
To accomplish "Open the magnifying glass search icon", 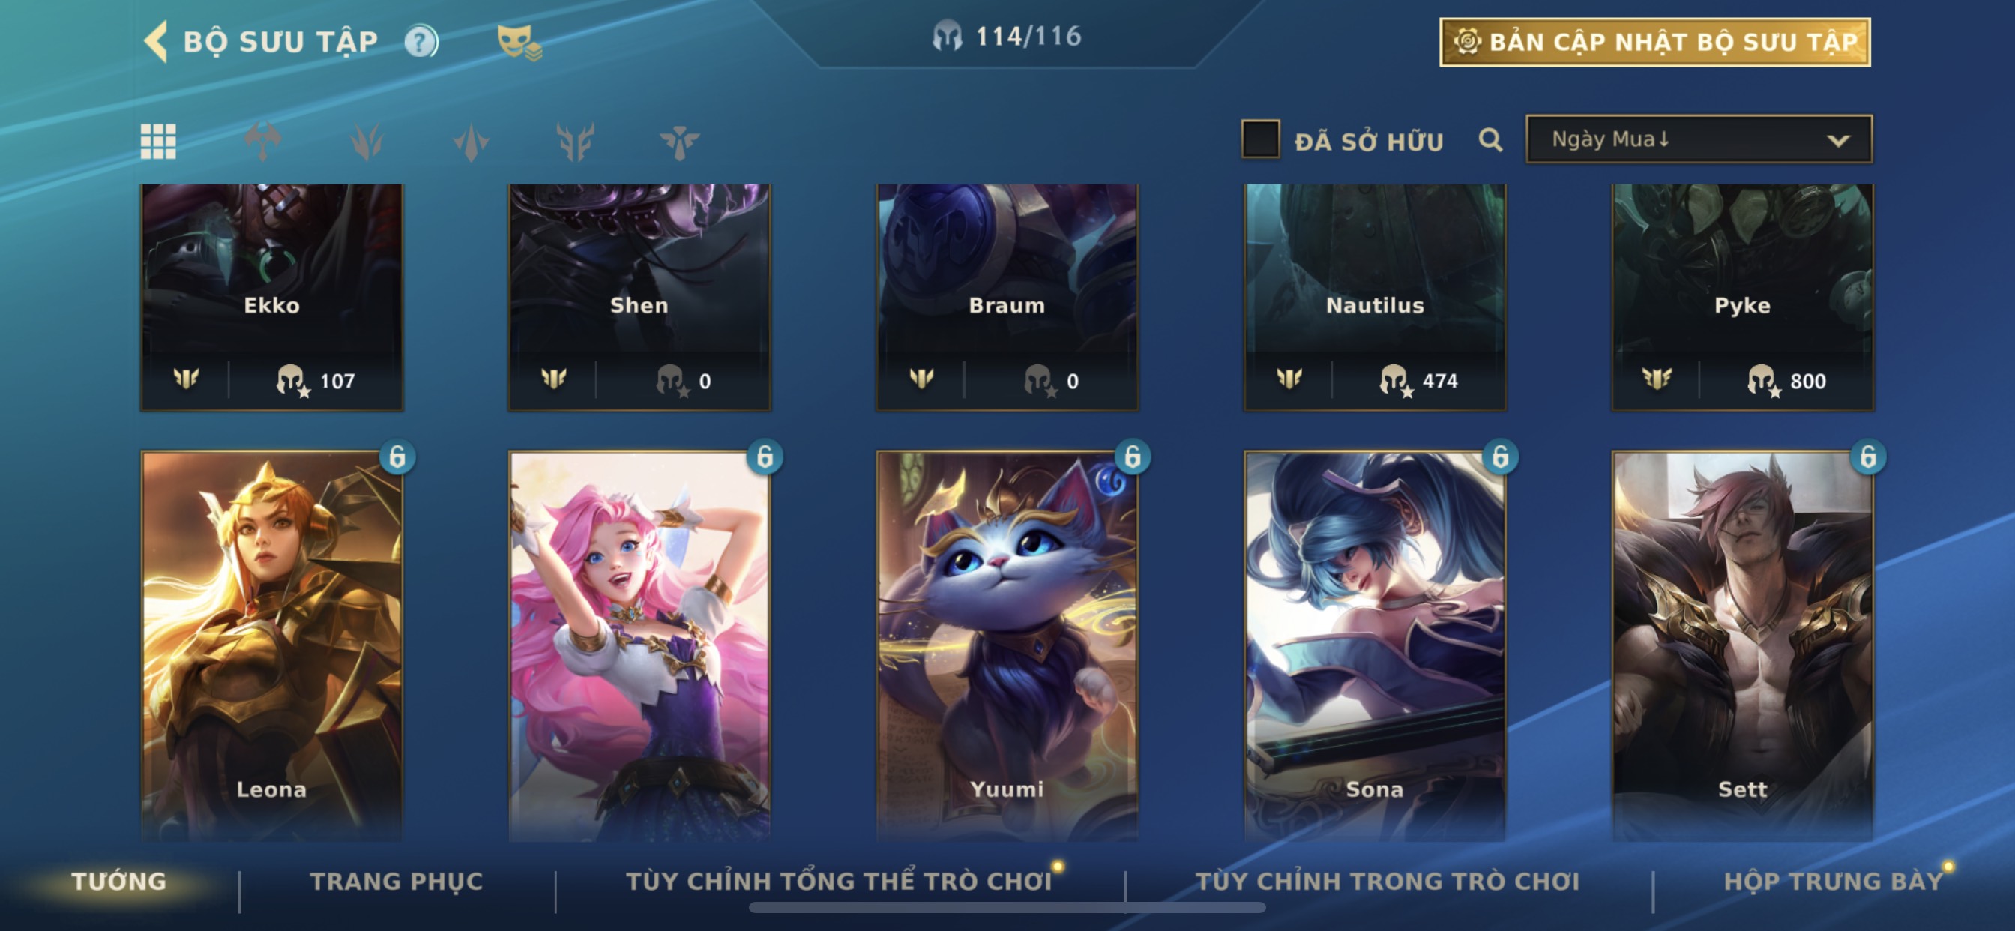I will tap(1490, 140).
